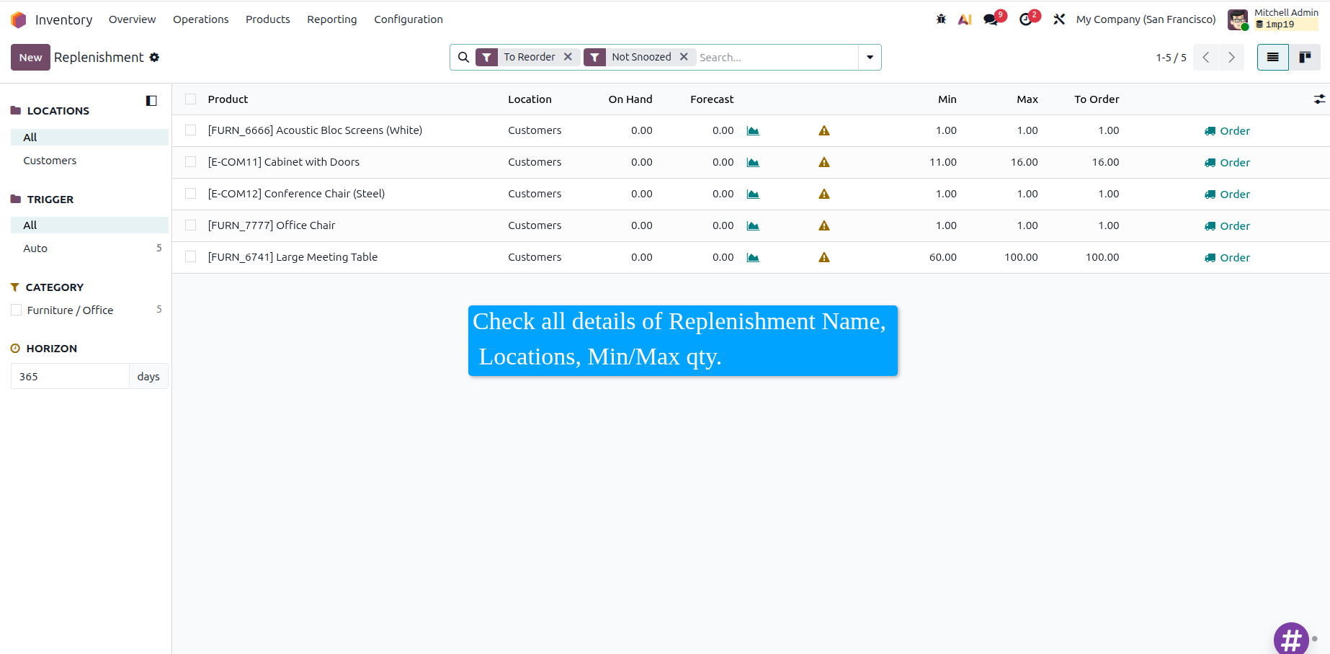Screen dimensions: 1330x654
Task: Open Replenishment settings gear icon
Action: 154,57
